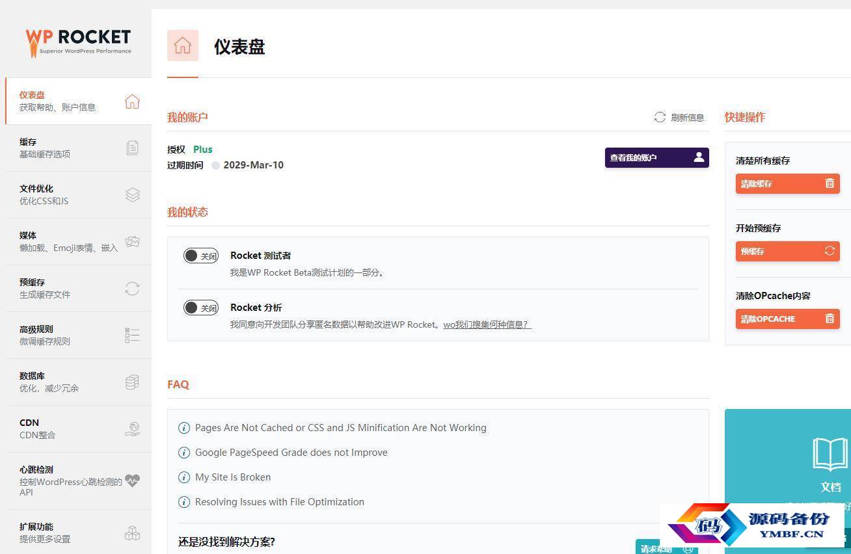The height and width of the screenshot is (554, 851).
Task: Click the 快捷操作 heading
Action: 745,117
